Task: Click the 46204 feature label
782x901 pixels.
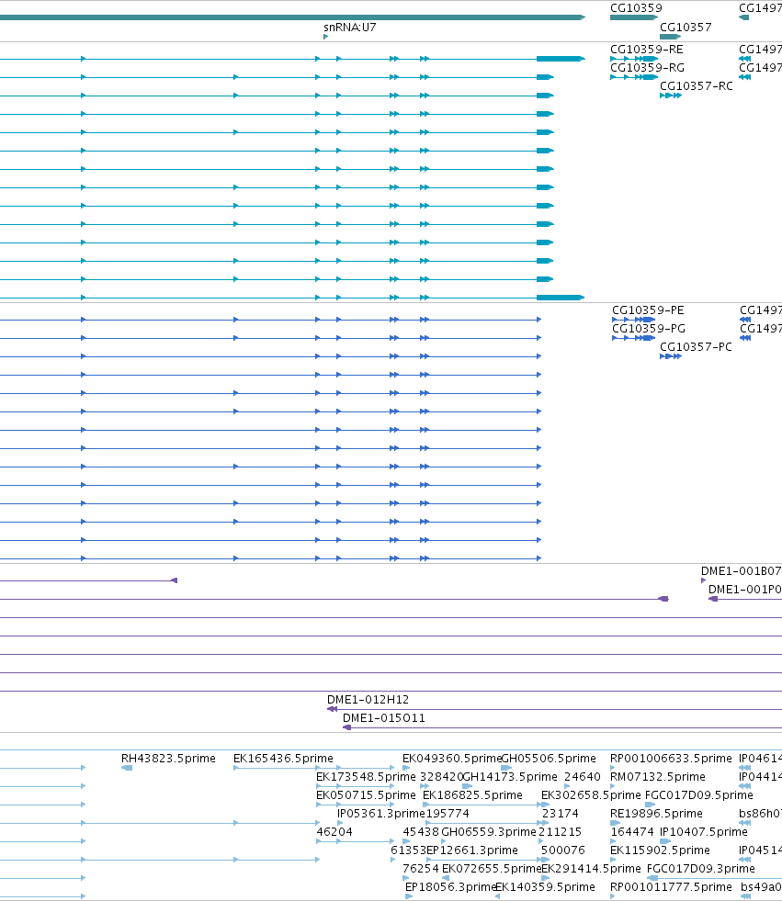Action: tap(334, 832)
